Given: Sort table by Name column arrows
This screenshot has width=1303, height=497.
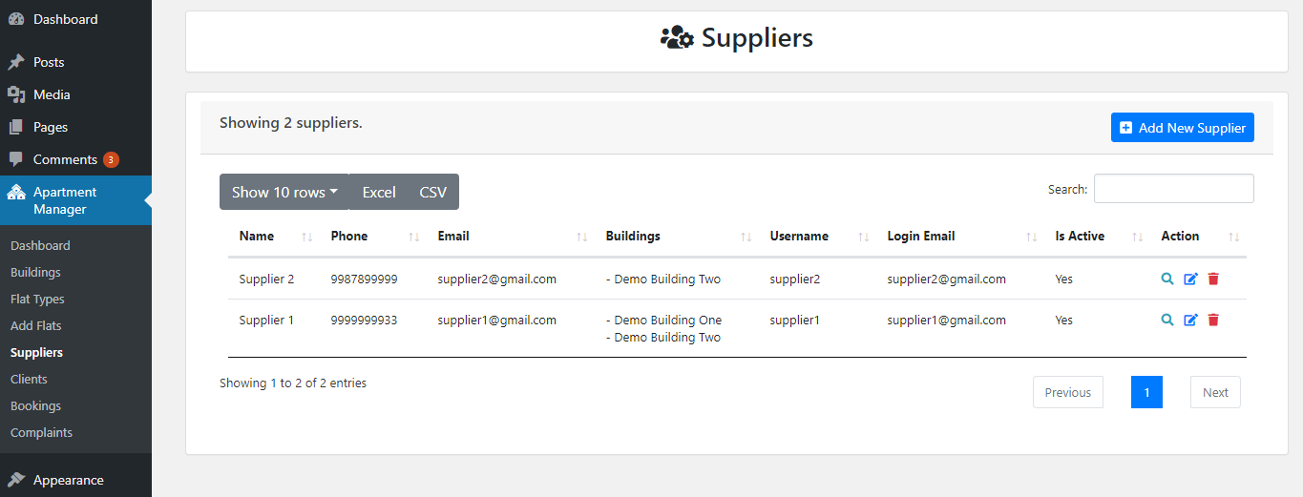Looking at the screenshot, I should pos(306,237).
